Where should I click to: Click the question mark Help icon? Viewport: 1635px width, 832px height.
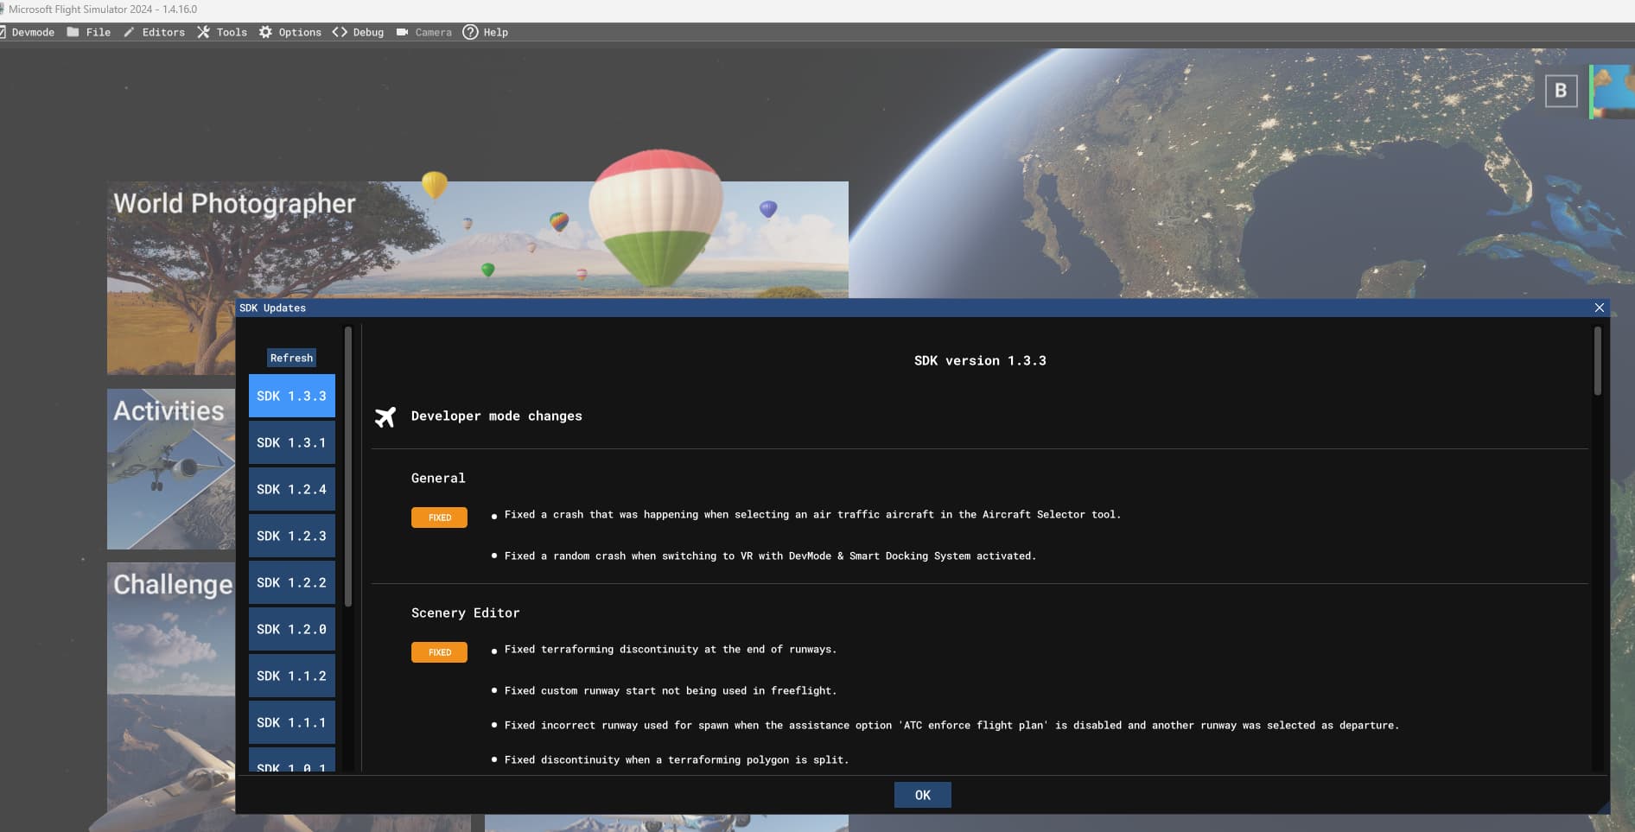click(470, 32)
